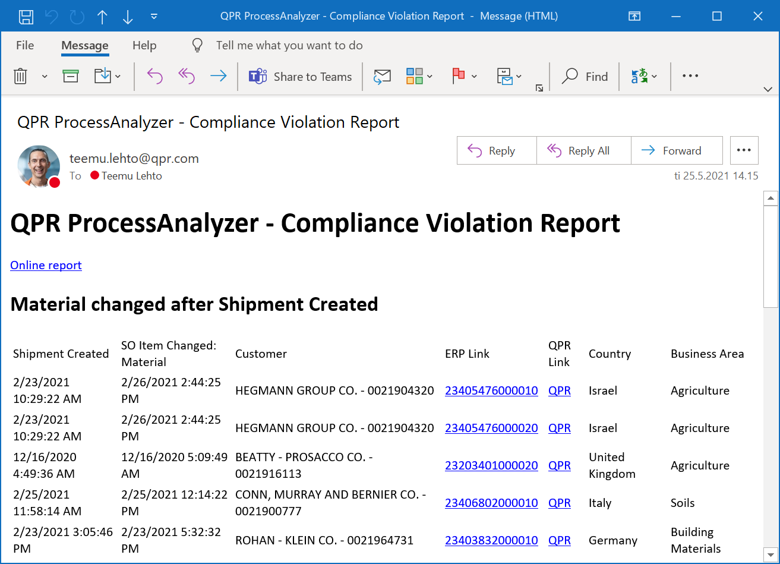Click the toolbar Reply All icon
This screenshot has height=564, width=780.
[x=187, y=76]
